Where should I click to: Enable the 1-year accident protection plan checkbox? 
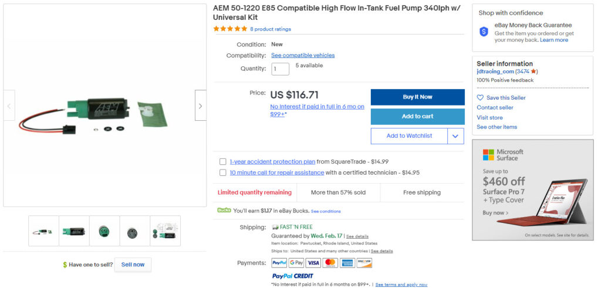coord(223,161)
